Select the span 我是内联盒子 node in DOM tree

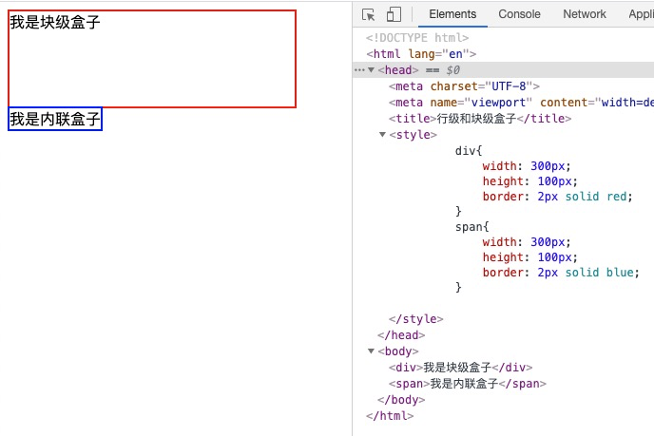(468, 384)
